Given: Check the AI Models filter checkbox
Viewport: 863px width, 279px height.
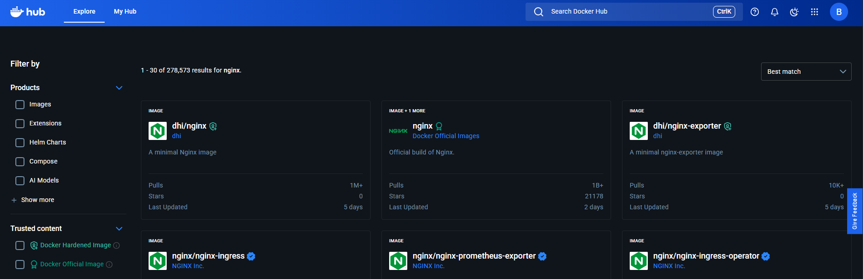Looking at the screenshot, I should point(20,181).
